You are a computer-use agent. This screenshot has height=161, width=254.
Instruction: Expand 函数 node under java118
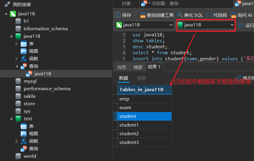pos(17,59)
